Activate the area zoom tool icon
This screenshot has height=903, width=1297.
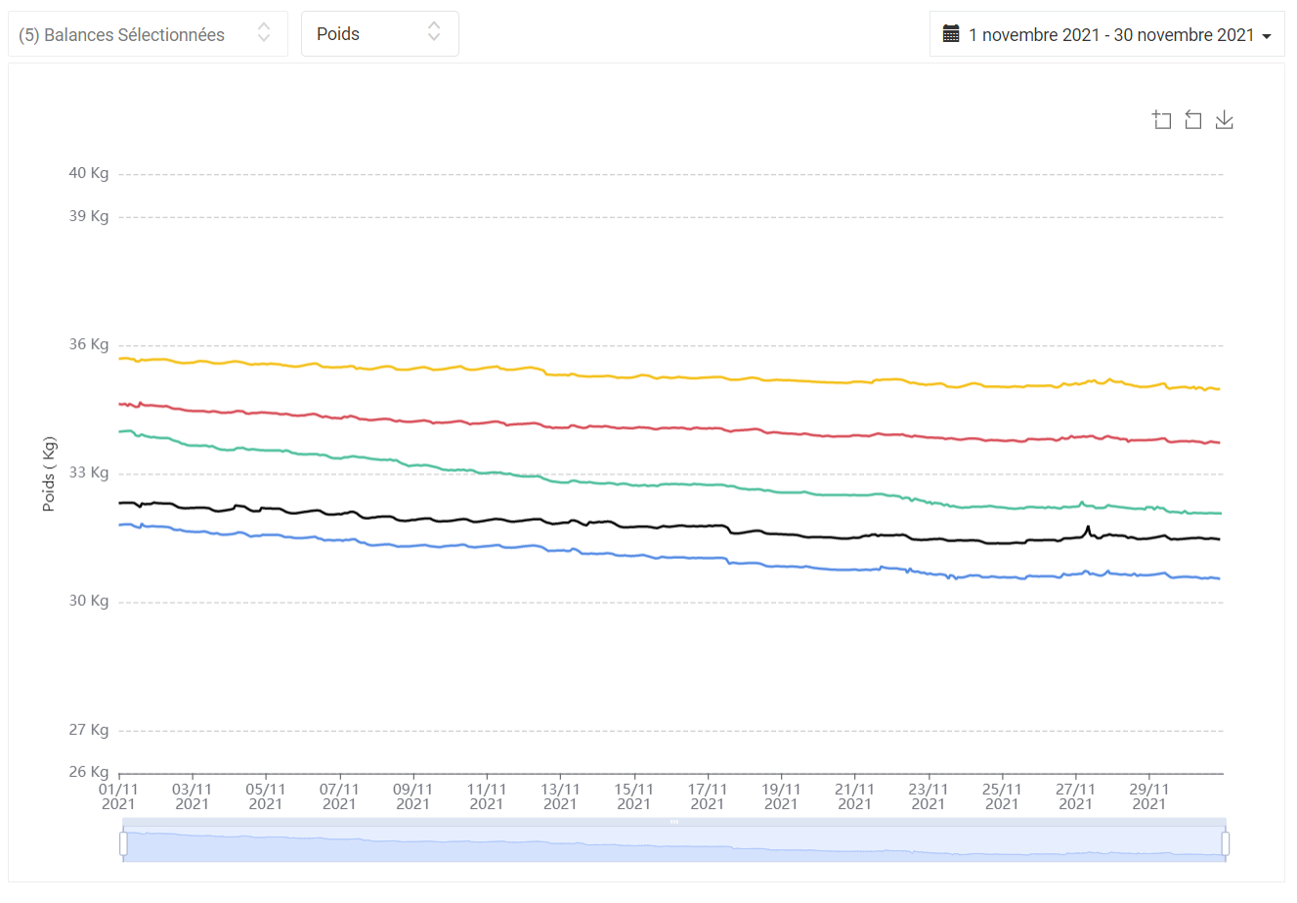pos(1161,120)
